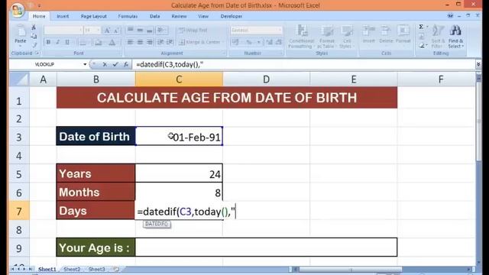Screen dimensions: 489x275
Task: Open the Clipboard dialog launcher
Action: click(x=37, y=53)
